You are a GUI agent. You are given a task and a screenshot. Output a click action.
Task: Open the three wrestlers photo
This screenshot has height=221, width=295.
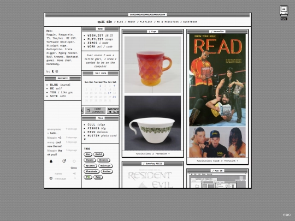217,142
